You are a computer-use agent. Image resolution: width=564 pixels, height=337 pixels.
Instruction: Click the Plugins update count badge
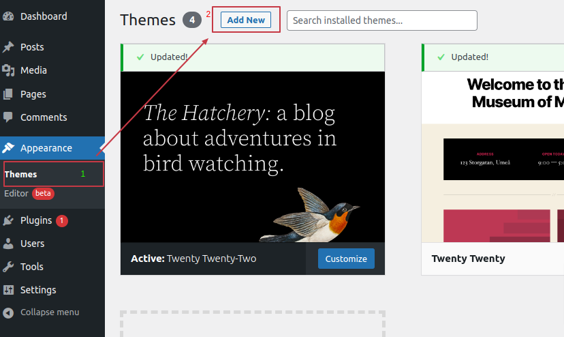tap(62, 220)
